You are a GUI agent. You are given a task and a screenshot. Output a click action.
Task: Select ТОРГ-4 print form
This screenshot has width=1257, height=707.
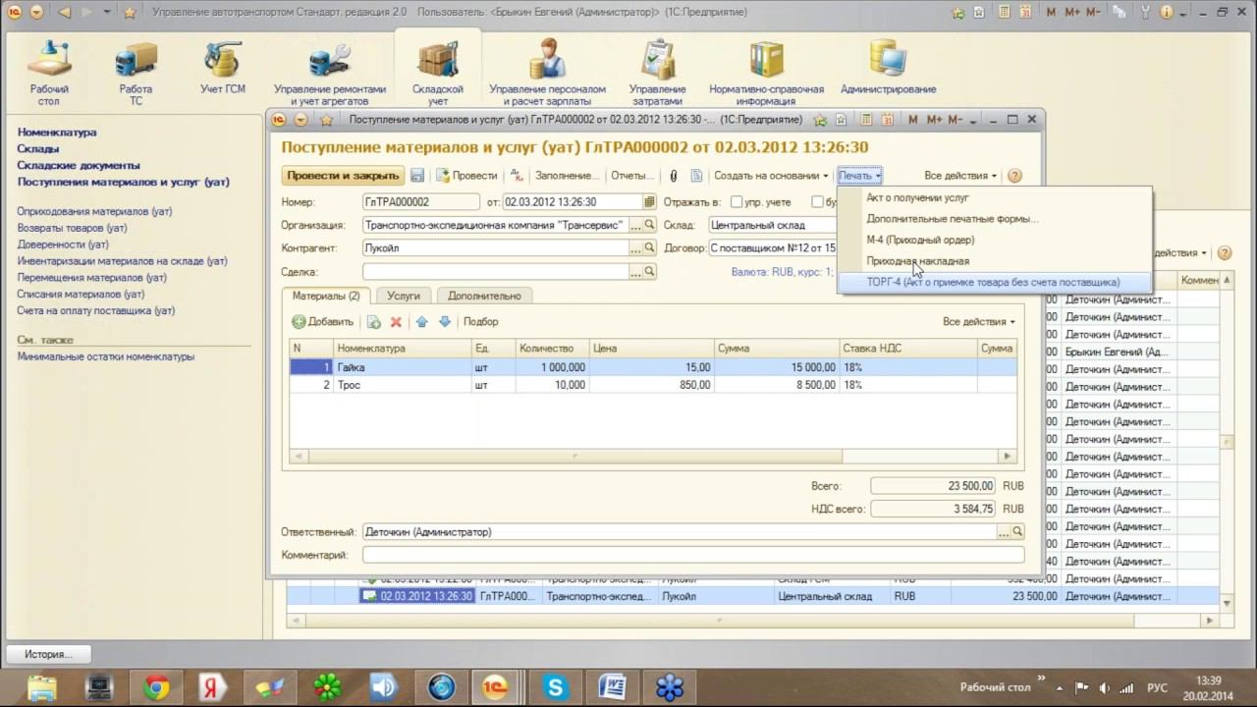click(x=994, y=282)
